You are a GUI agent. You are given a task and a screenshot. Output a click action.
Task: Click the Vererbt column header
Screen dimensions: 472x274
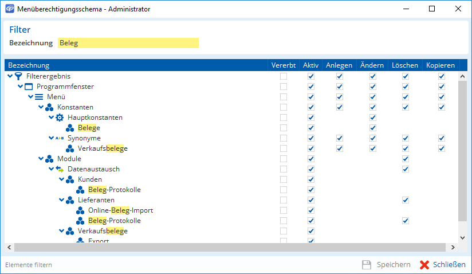284,65
